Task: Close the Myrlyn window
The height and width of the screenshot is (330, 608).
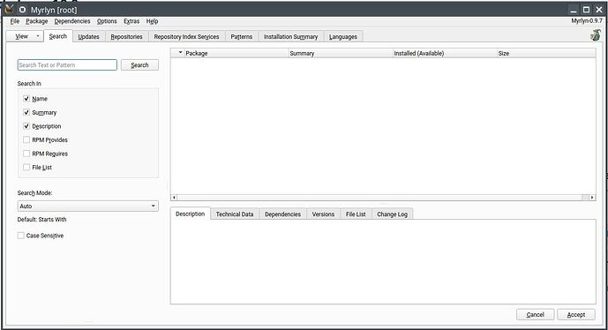Action: coord(599,10)
